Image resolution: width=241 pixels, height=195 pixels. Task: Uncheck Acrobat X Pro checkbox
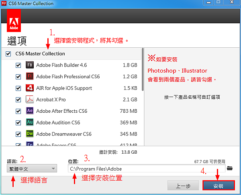click(x=18, y=100)
